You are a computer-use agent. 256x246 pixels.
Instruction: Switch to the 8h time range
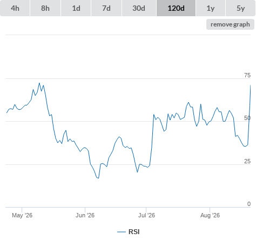(x=45, y=8)
